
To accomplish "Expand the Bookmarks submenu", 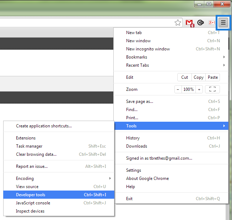I will pos(171,57).
